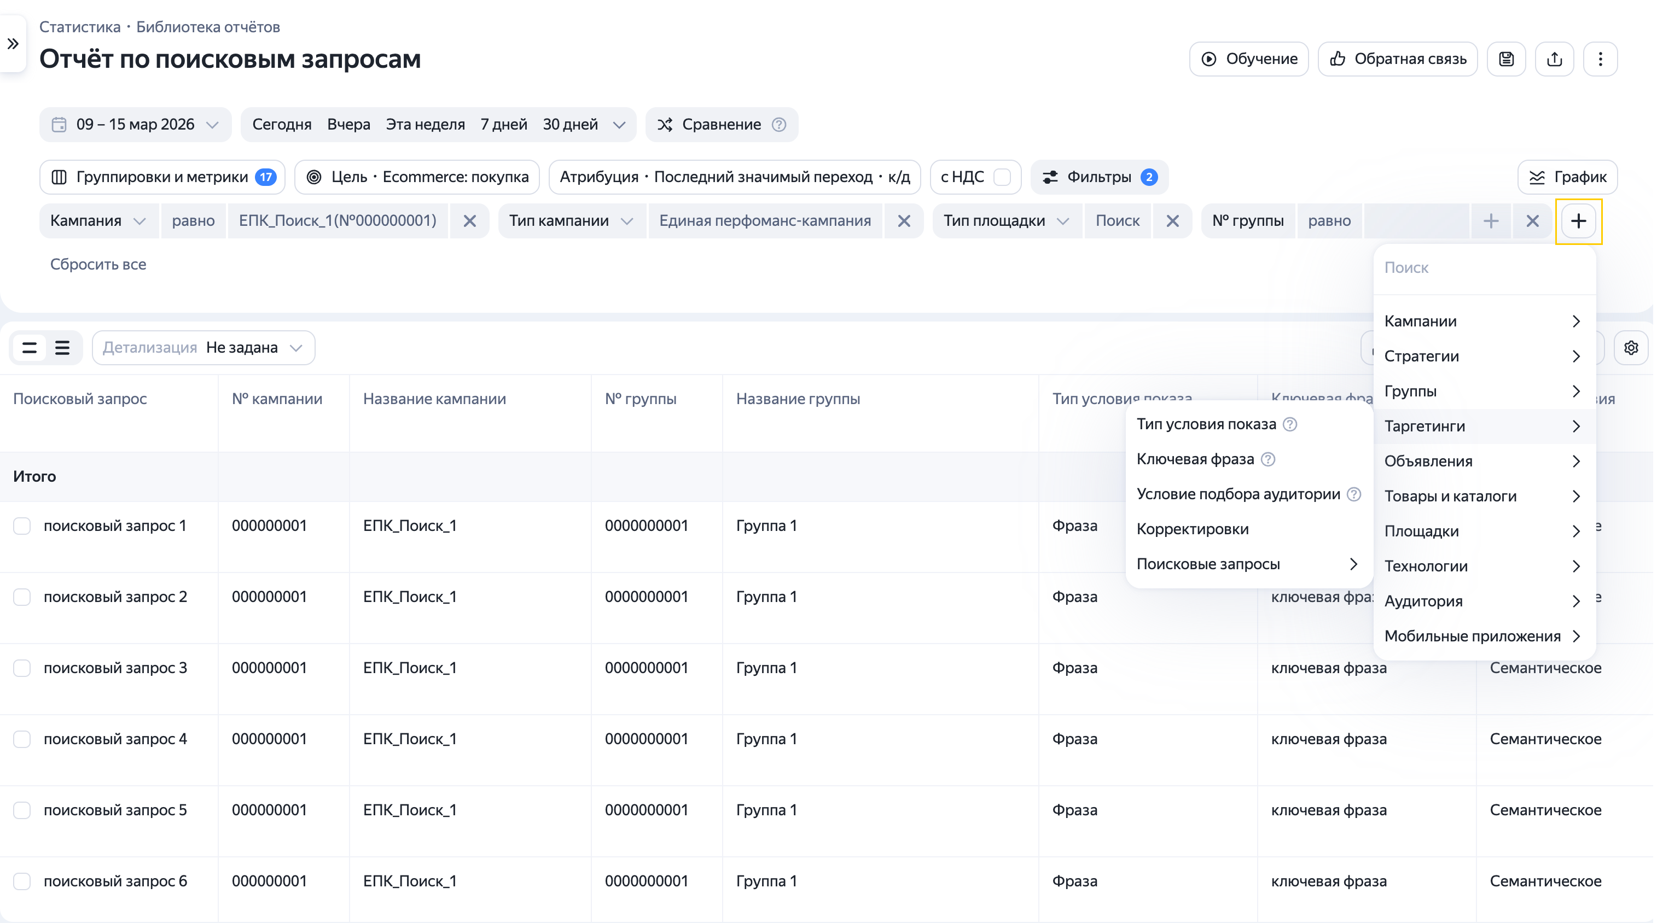Toggle the с НДС checkbox
Image resolution: width=1657 pixels, height=923 pixels.
coord(1002,177)
